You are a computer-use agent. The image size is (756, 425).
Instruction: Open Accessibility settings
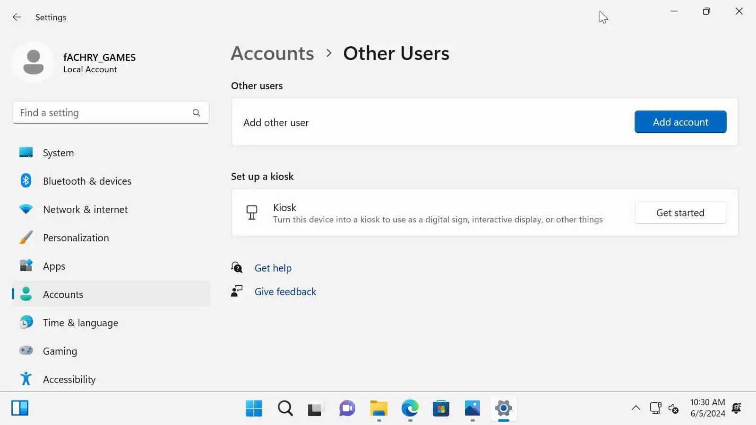point(69,380)
